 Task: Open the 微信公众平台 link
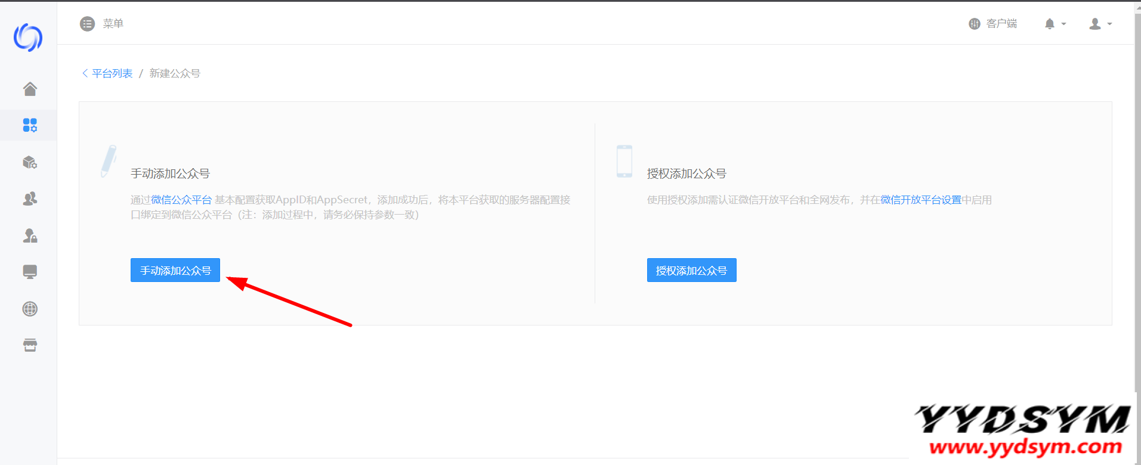pyautogui.click(x=181, y=200)
